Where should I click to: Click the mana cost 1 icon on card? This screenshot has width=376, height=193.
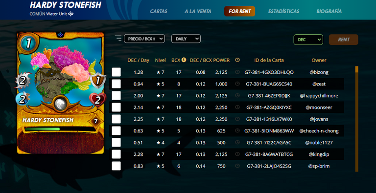[x=28, y=43]
